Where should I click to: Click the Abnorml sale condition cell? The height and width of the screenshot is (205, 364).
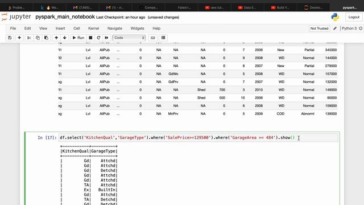(308, 114)
